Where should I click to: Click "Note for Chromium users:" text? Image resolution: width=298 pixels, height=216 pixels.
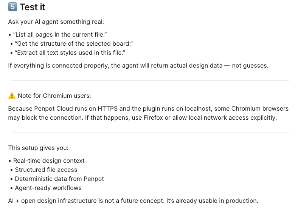pyautogui.click(x=54, y=96)
